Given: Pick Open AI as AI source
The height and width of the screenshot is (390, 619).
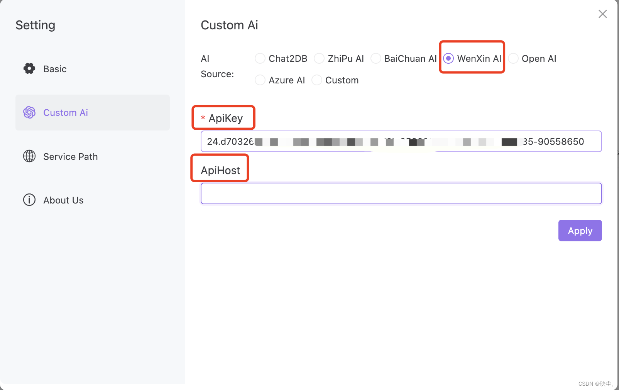Looking at the screenshot, I should point(513,59).
